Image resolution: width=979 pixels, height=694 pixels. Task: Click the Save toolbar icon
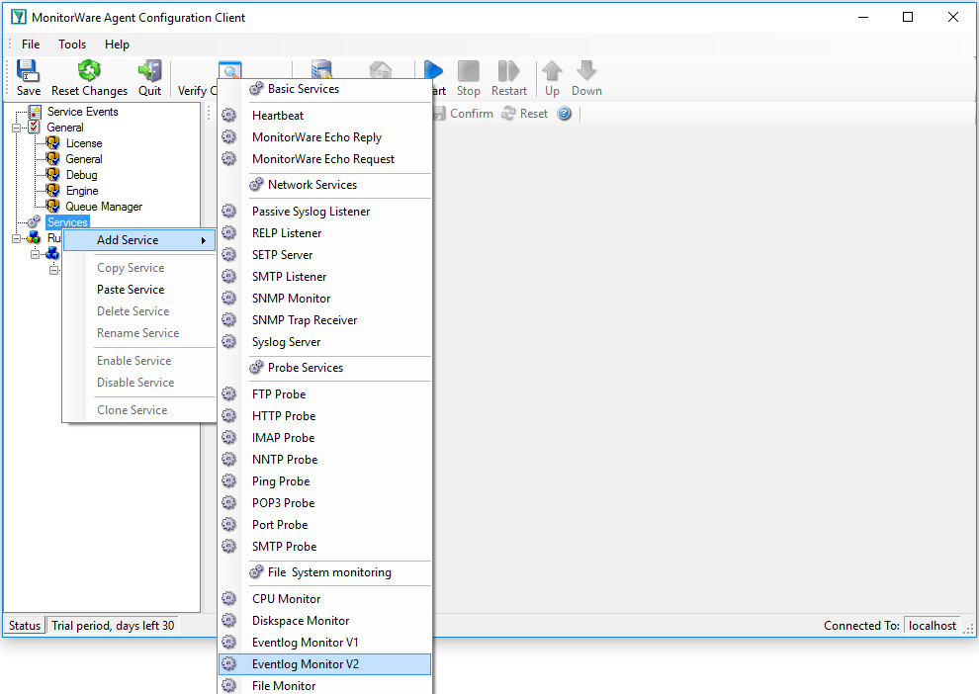pyautogui.click(x=28, y=71)
